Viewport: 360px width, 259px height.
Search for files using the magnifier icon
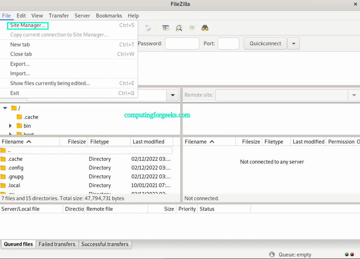tap(179, 28)
